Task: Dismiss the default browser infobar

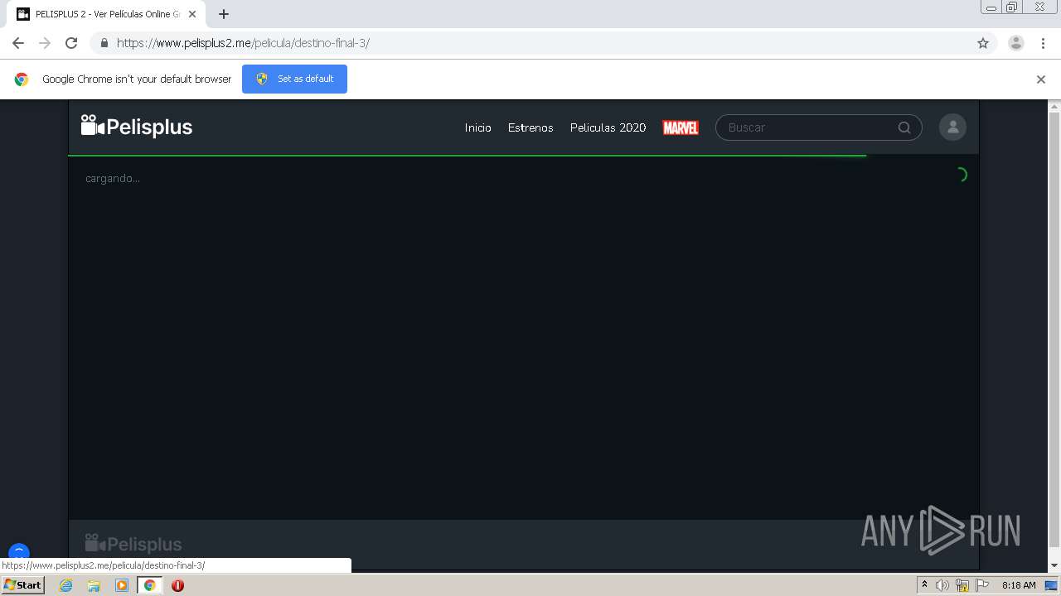Action: click(1041, 79)
